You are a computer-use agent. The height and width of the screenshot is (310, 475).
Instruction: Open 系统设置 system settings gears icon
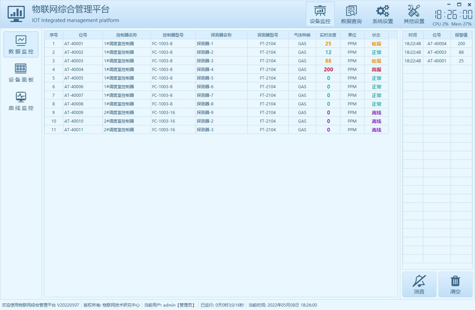click(382, 14)
